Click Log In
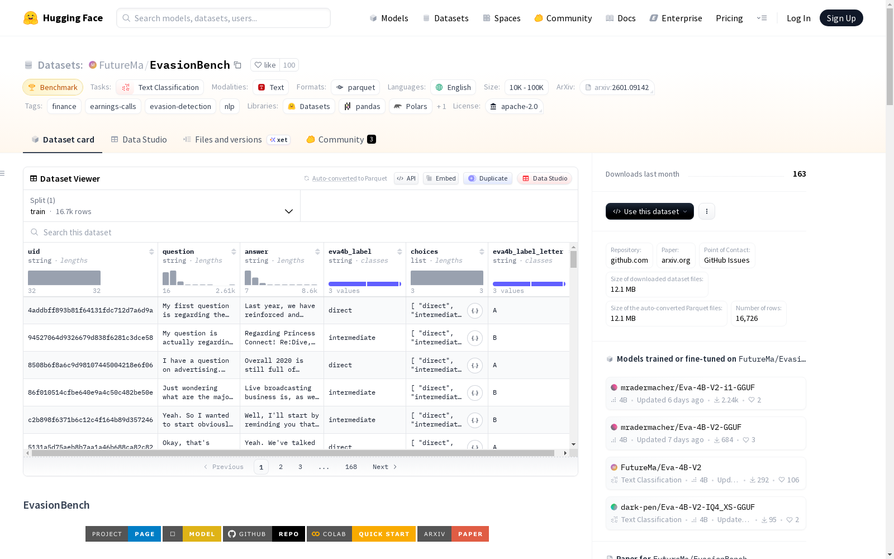894x559 pixels. click(798, 18)
